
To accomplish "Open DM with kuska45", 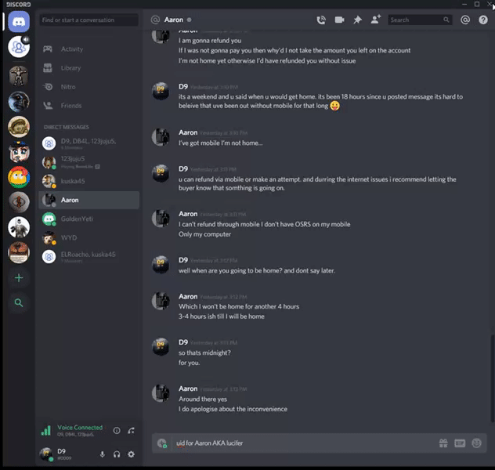I will (89, 181).
